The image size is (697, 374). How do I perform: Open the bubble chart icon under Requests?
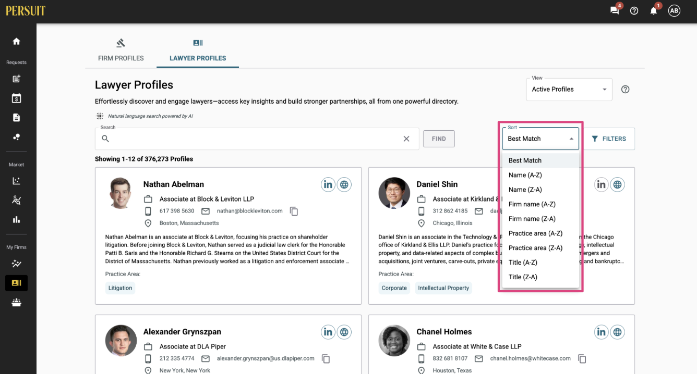coord(16,137)
